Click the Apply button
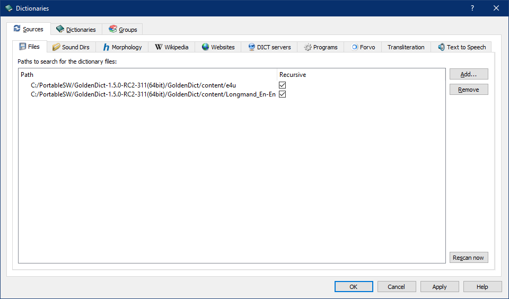Screen dimensions: 509x299 [440, 287]
